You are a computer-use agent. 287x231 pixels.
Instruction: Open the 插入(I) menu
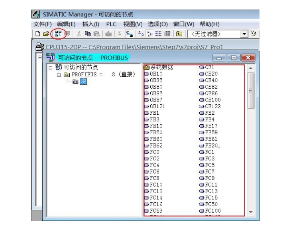91,24
